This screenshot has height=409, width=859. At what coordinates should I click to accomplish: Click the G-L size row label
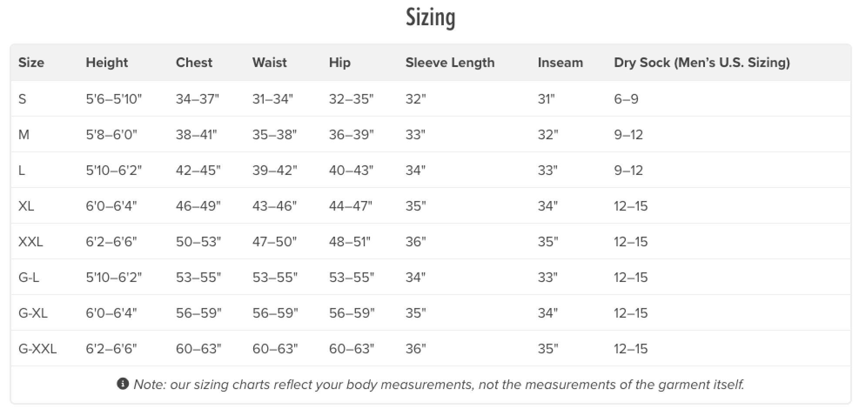[x=29, y=277]
